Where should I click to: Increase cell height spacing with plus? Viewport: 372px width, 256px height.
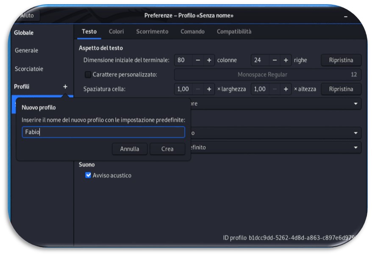[x=286, y=89]
